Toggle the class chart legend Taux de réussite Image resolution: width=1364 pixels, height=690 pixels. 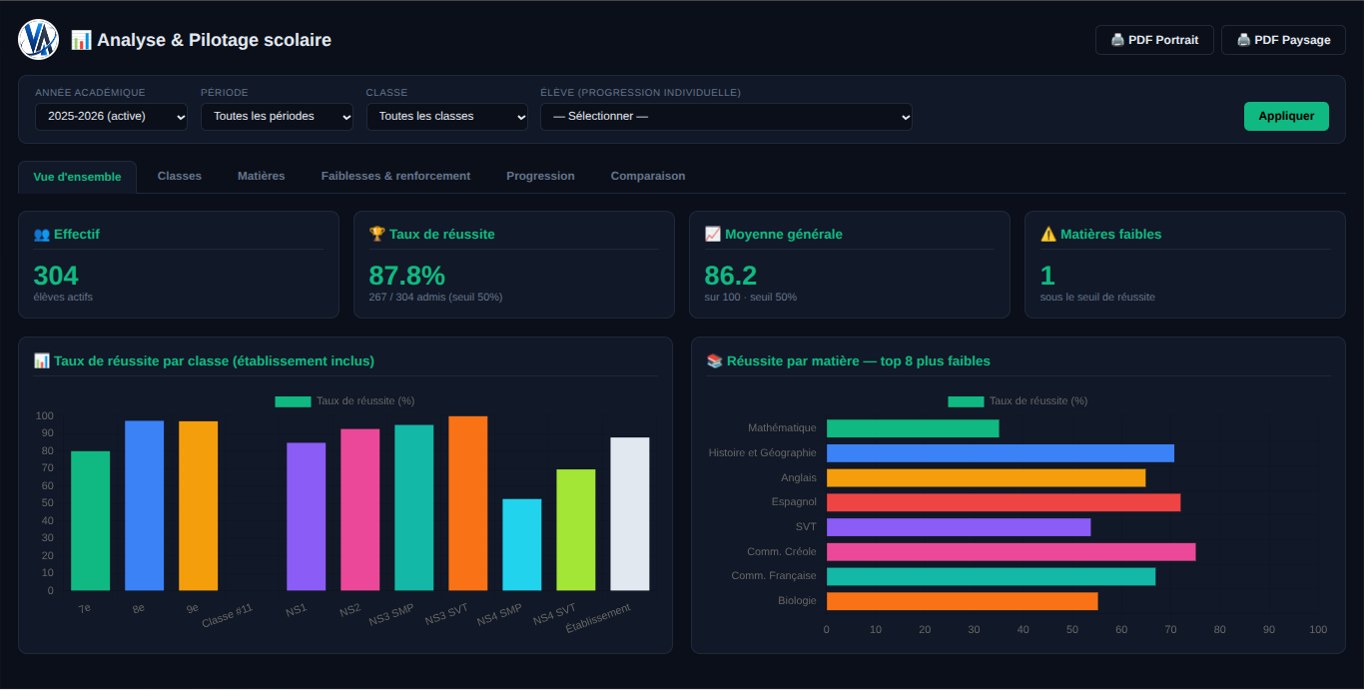(344, 401)
